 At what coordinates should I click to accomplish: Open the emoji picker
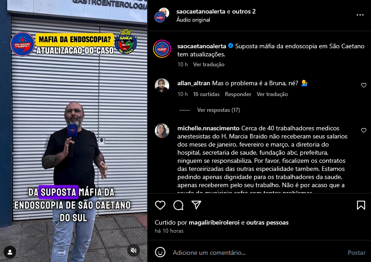click(x=160, y=253)
